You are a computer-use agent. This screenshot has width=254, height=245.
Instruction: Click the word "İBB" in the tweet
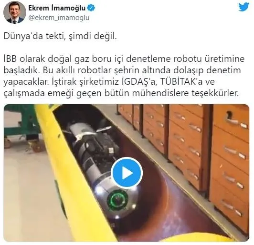(x=10, y=59)
